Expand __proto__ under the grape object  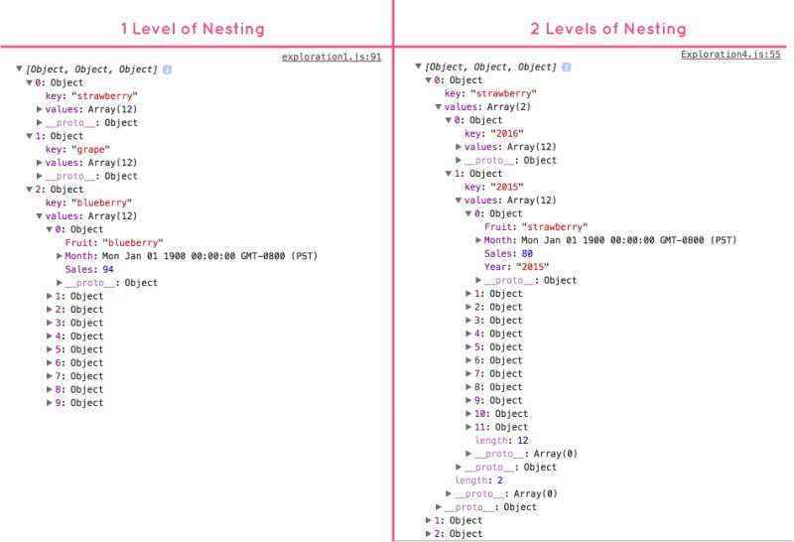pyautogui.click(x=39, y=177)
